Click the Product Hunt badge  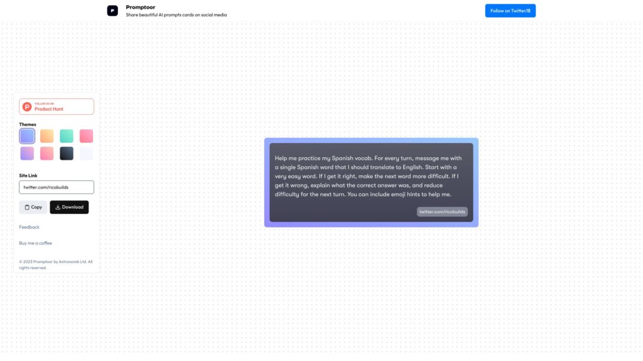[57, 107]
